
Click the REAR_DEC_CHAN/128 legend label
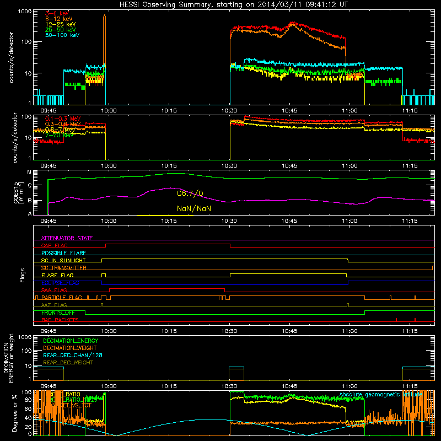(x=73, y=355)
